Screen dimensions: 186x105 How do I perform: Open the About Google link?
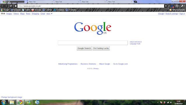click(x=105, y=64)
